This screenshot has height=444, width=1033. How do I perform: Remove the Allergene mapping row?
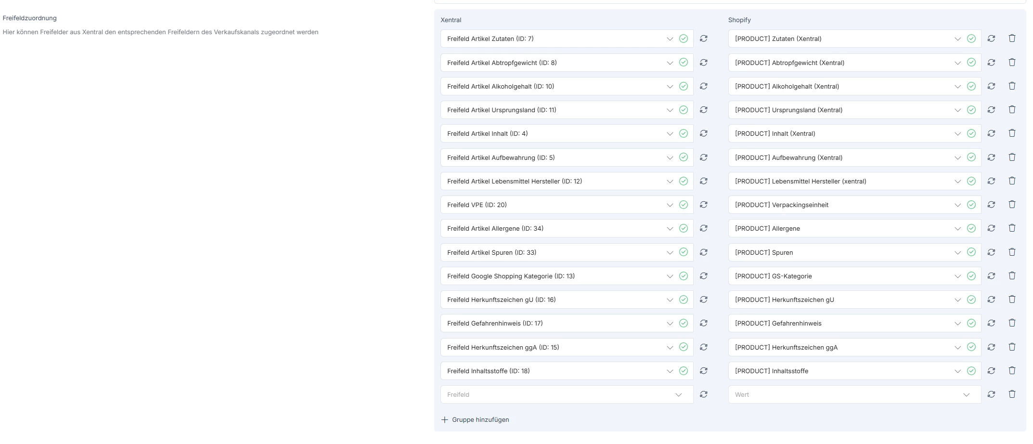click(x=1012, y=228)
